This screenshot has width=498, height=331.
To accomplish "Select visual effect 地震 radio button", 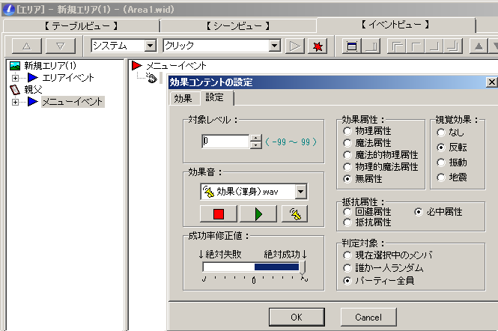I will pyautogui.click(x=441, y=177).
